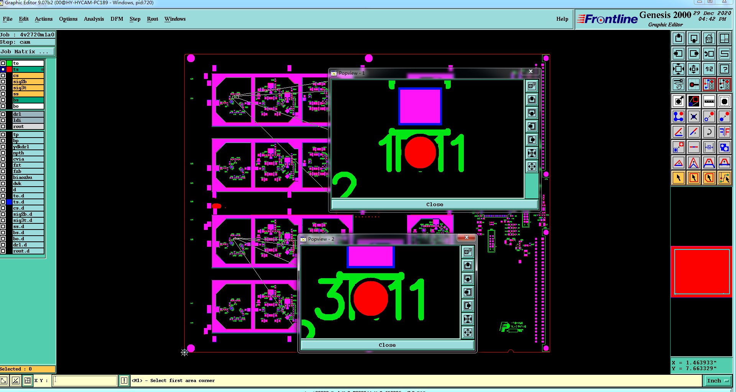
Task: Click blue color swatch of layer ts.d
Action: pyautogui.click(x=9, y=202)
